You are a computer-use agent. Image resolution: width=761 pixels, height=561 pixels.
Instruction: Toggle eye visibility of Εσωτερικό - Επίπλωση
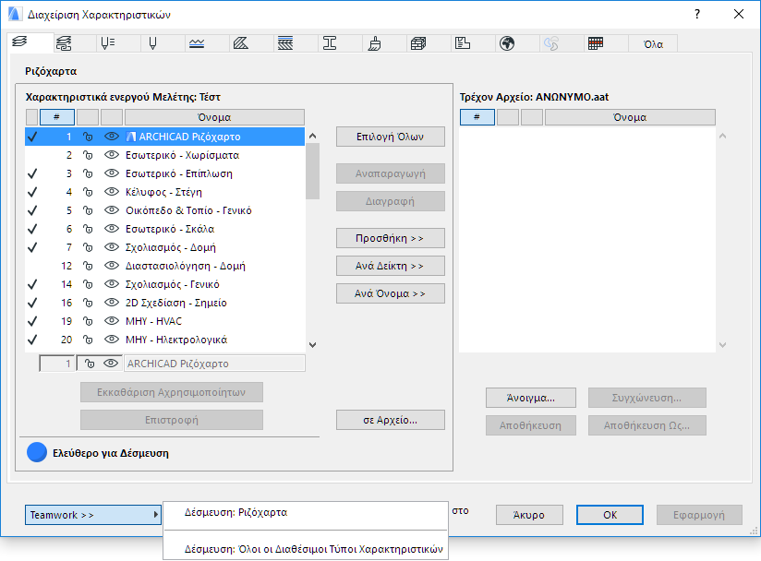pyautogui.click(x=112, y=173)
